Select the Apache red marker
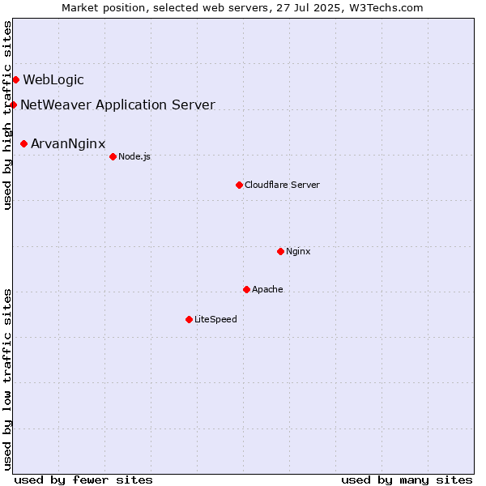The width and height of the screenshot is (486, 486). (246, 289)
